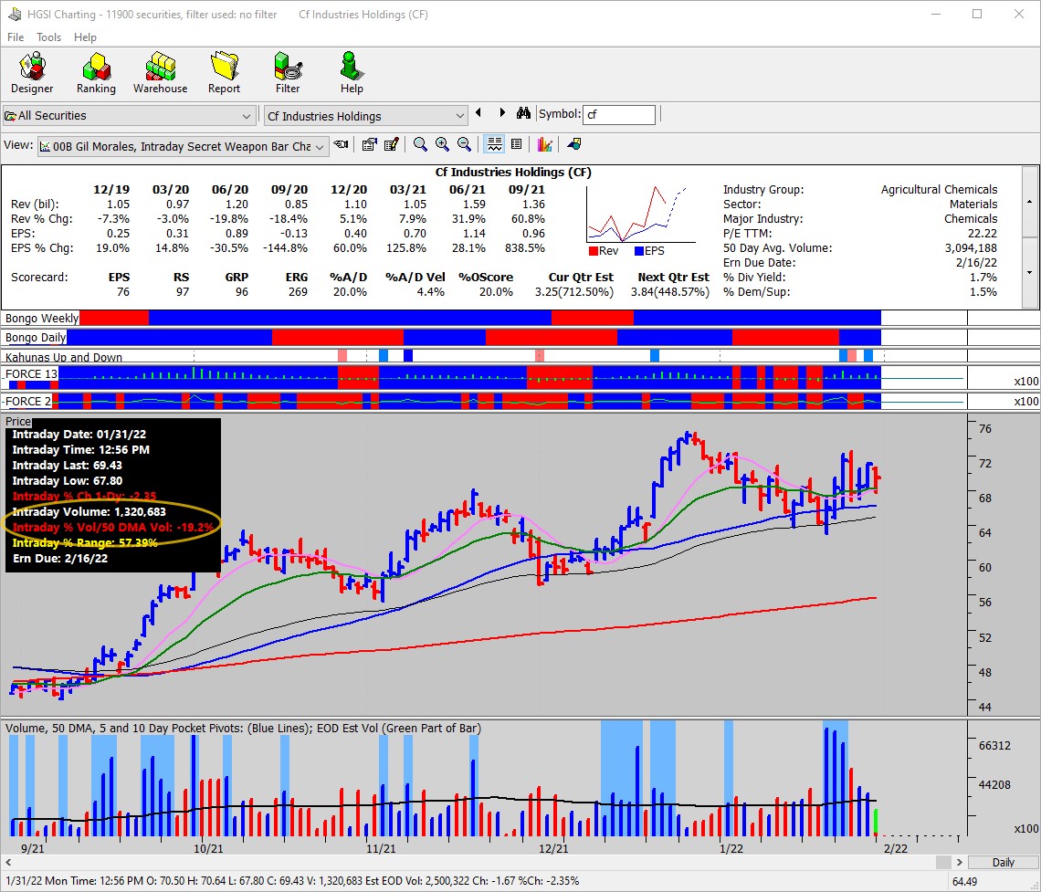The image size is (1041, 892).
Task: Click the chart scrollbar right arrow
Action: 960,862
